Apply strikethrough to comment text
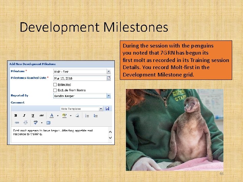The width and height of the screenshot is (243, 182). point(42,116)
